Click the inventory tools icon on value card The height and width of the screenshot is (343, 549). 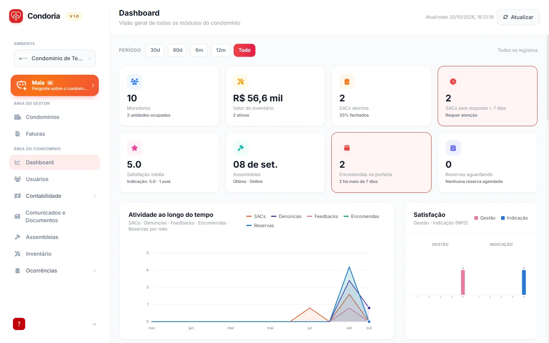tap(241, 82)
